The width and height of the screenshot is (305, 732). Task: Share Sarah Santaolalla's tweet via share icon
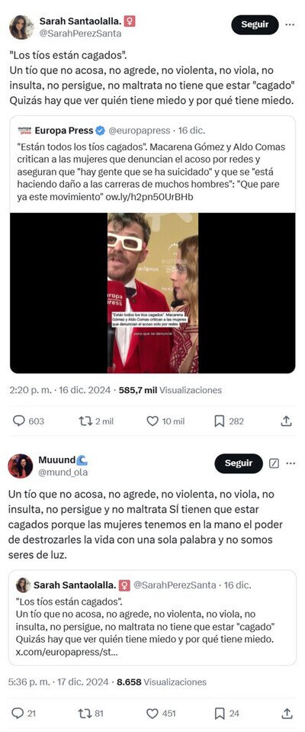[x=287, y=421]
